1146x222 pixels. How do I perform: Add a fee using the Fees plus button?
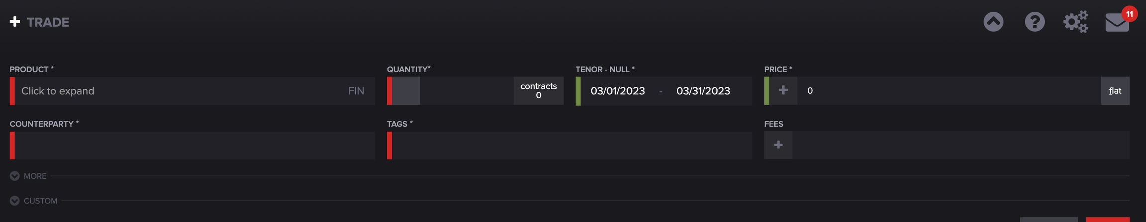778,145
